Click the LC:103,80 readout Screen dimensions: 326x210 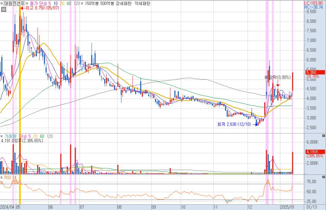pyautogui.click(x=313, y=3)
